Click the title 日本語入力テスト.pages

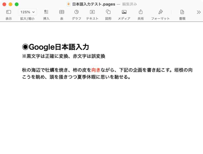(x=94, y=4)
